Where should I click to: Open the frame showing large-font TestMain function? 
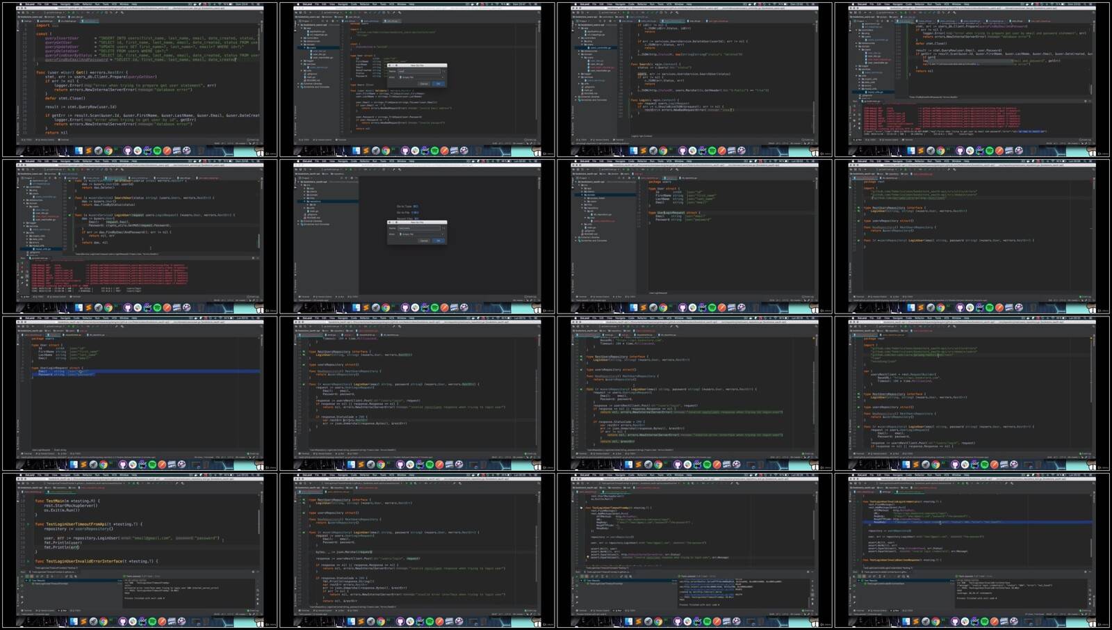click(140, 551)
